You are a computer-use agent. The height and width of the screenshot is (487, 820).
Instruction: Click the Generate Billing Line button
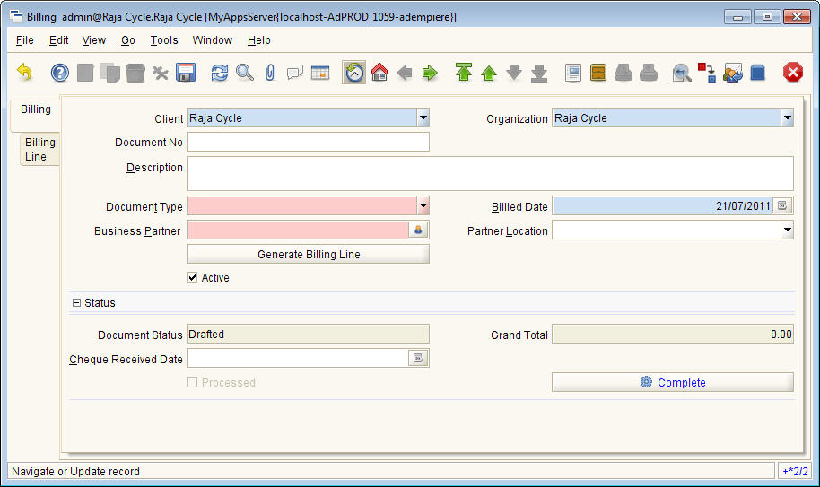point(309,255)
